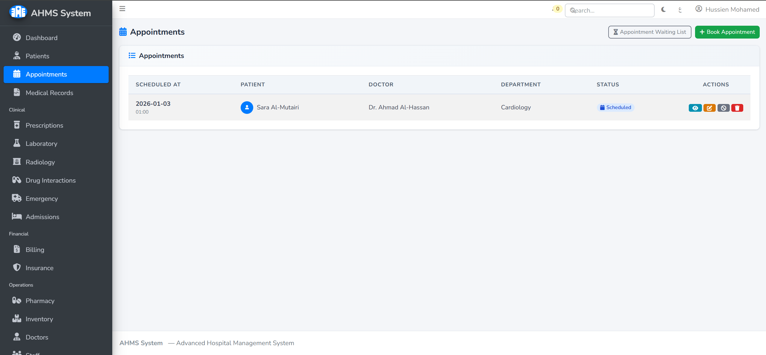This screenshot has height=355, width=766.
Task: Switch language using the ع icon
Action: click(x=680, y=10)
